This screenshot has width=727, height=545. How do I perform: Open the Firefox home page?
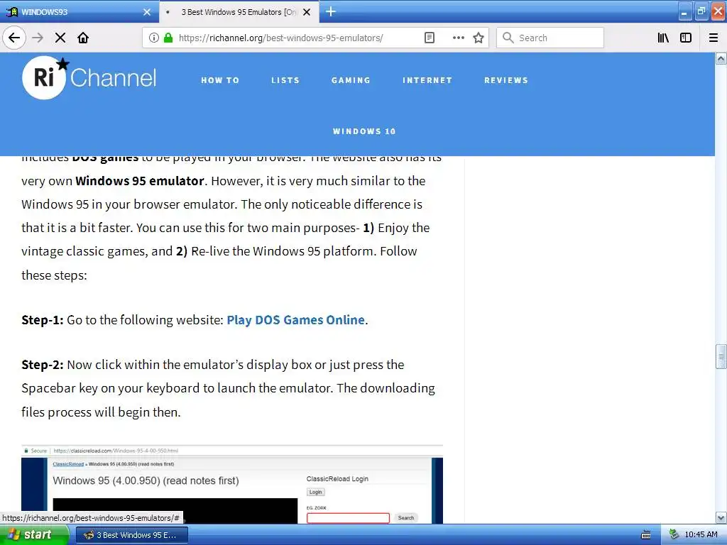[x=83, y=38]
